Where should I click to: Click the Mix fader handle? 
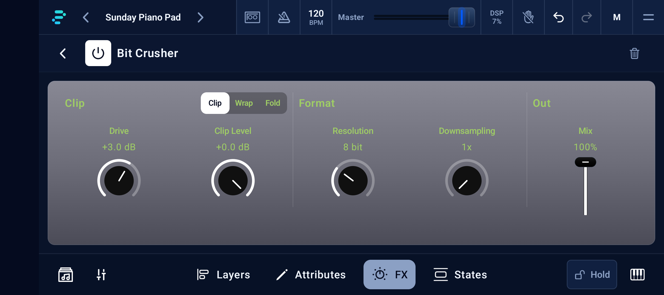point(585,162)
